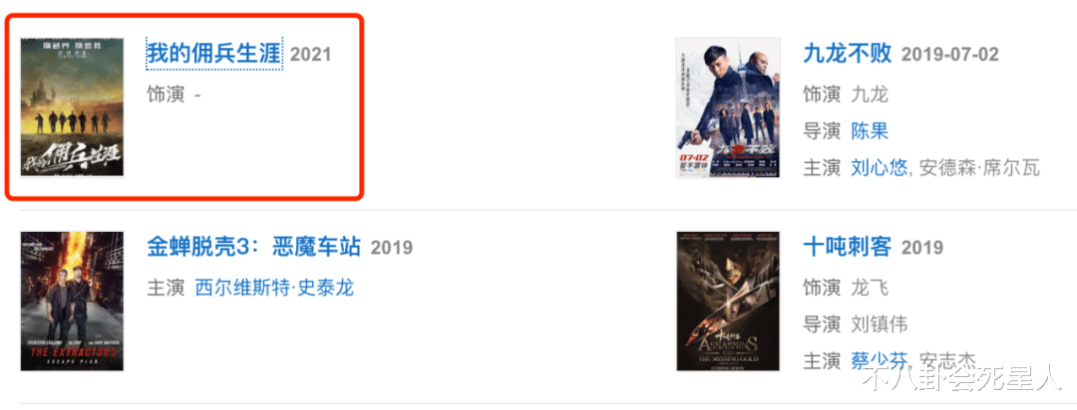The width and height of the screenshot is (1077, 410).
Task: Click release date 2019-07-02
Action: (950, 55)
